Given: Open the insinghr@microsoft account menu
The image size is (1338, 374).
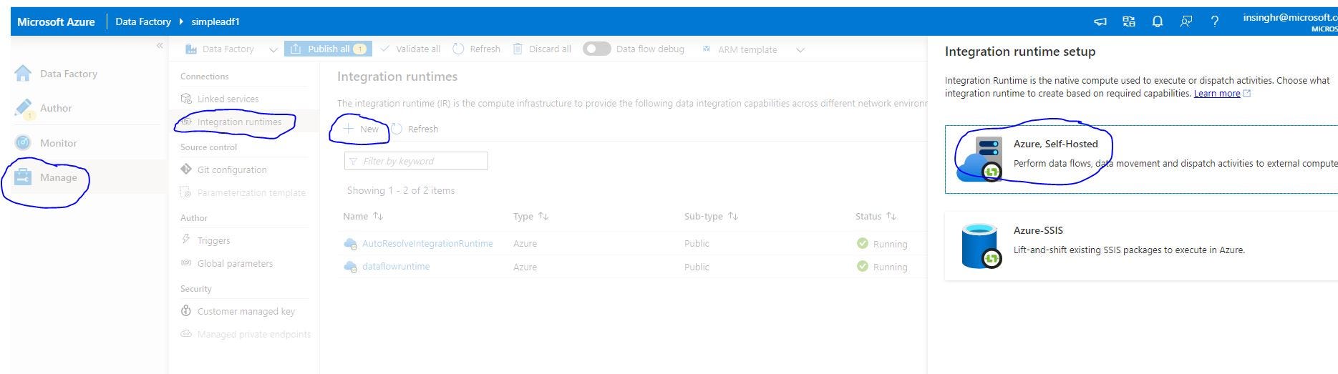Looking at the screenshot, I should pos(1290,22).
